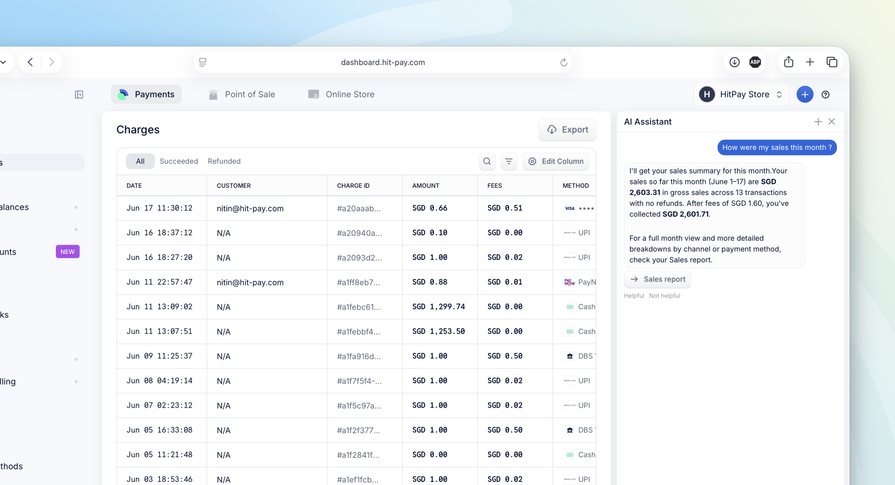This screenshot has height=485, width=895.
Task: Select the Refunded charges tab
Action: [224, 161]
